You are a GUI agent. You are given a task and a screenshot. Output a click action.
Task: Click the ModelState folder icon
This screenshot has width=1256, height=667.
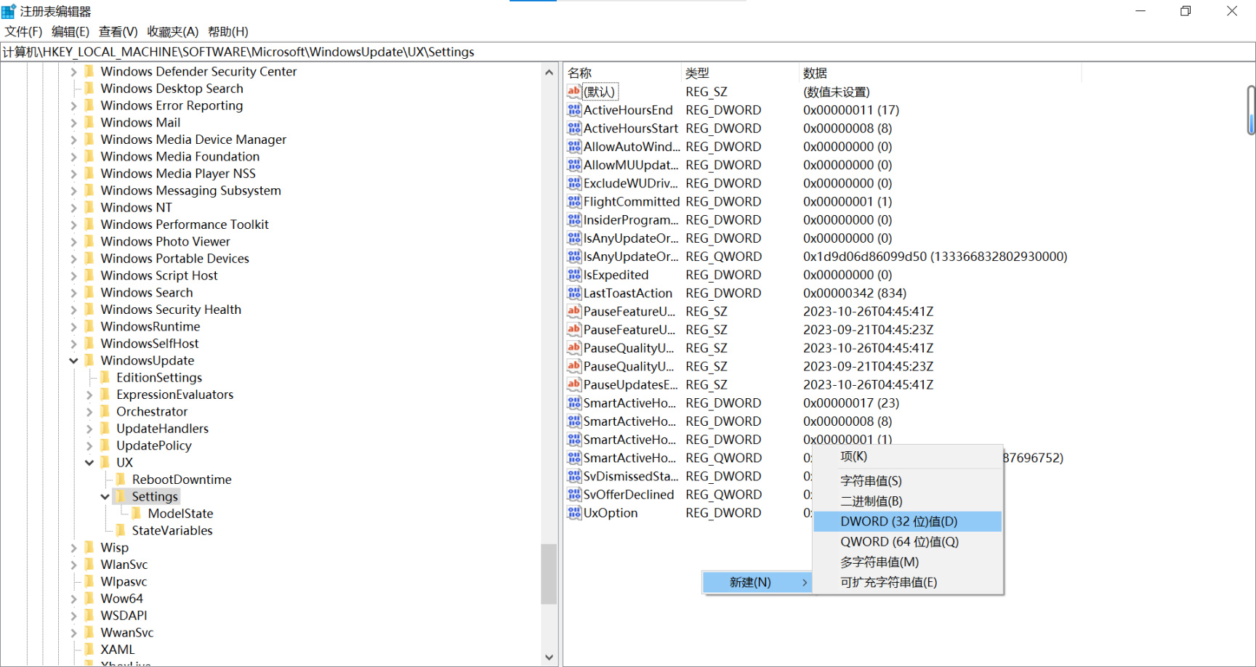point(137,513)
